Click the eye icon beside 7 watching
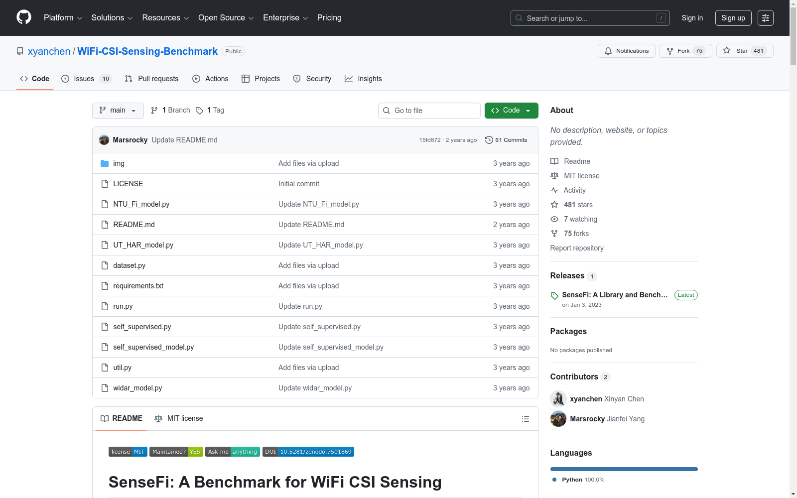The width and height of the screenshot is (797, 498). [x=554, y=219]
